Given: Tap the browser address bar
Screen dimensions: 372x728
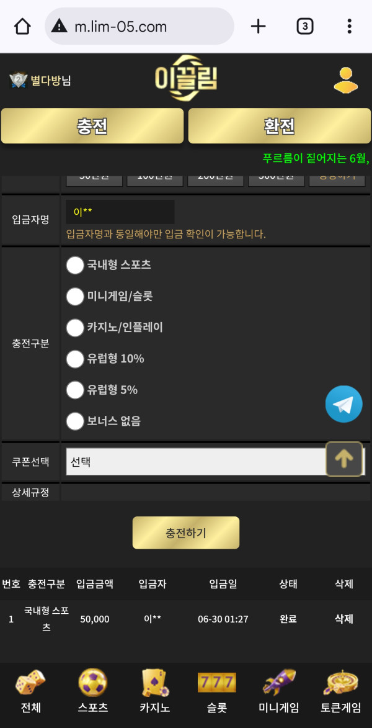Looking at the screenshot, I should click(x=139, y=26).
